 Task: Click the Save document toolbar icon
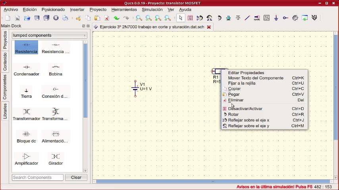pos(37,18)
